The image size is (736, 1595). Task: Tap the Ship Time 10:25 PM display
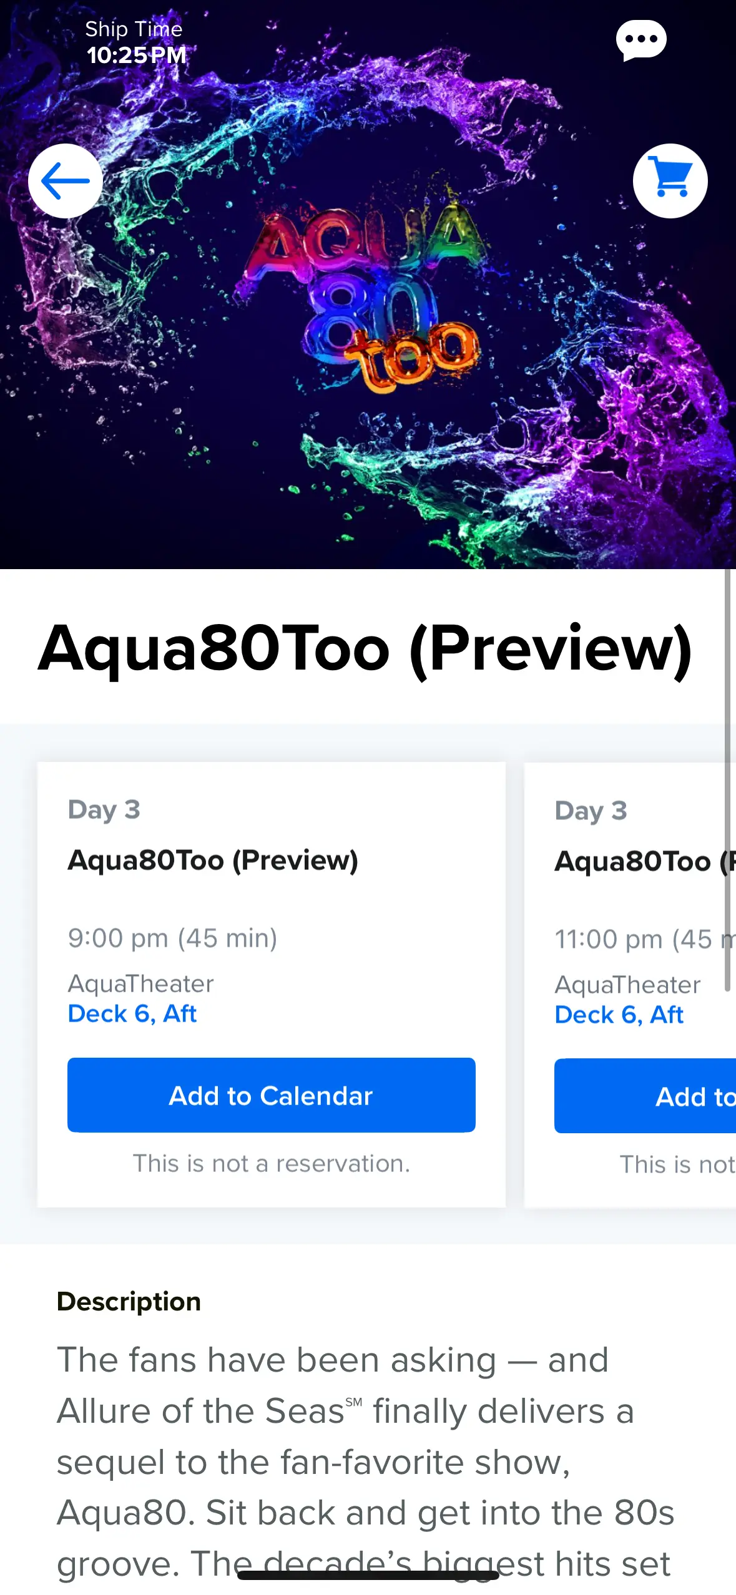[135, 42]
